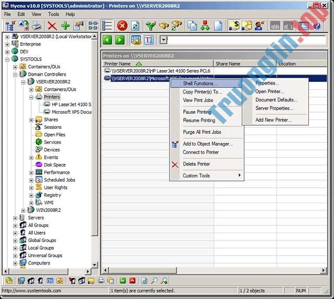The height and width of the screenshot is (299, 334).
Task: Click the tree panel vertical scrollbar thumb
Action: tap(94, 138)
